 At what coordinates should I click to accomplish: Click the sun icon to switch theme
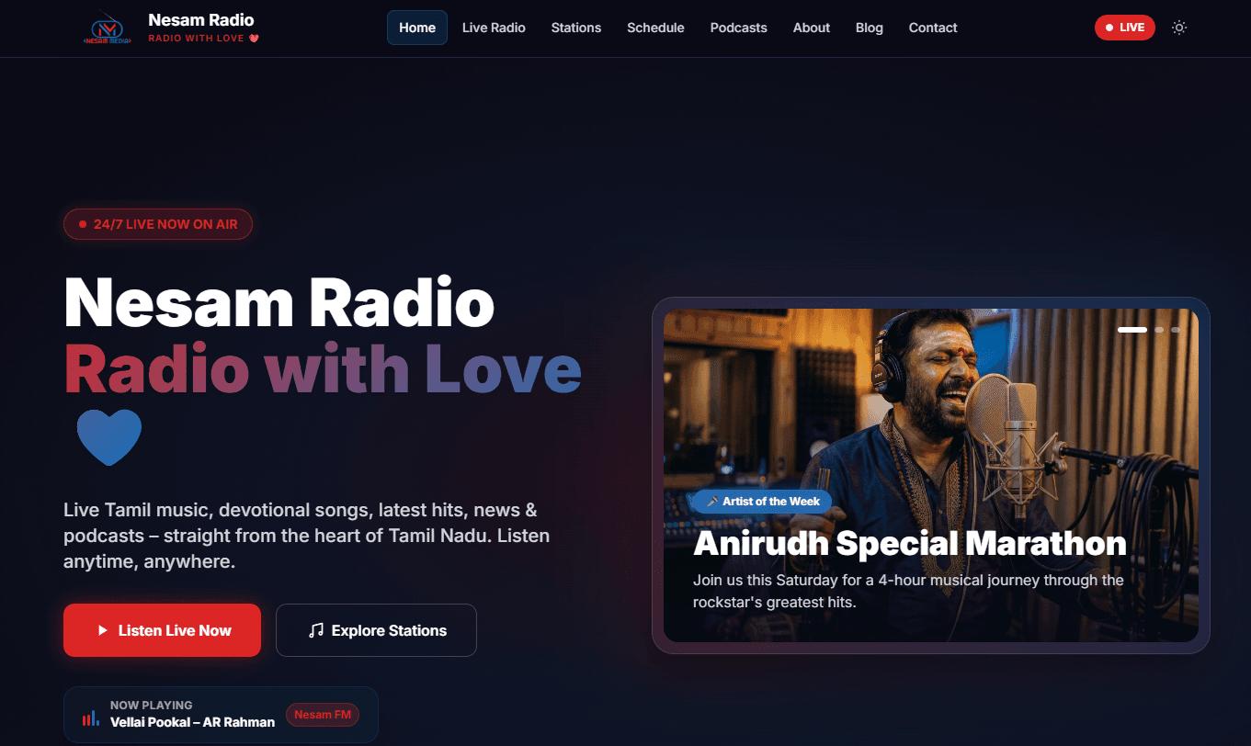(1179, 28)
